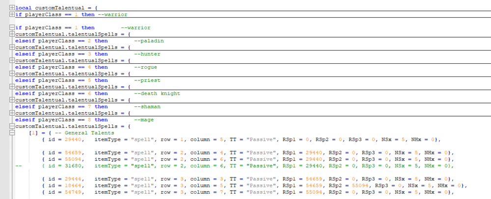Expand talentualSpells table under the shaman line

[x=12, y=113]
